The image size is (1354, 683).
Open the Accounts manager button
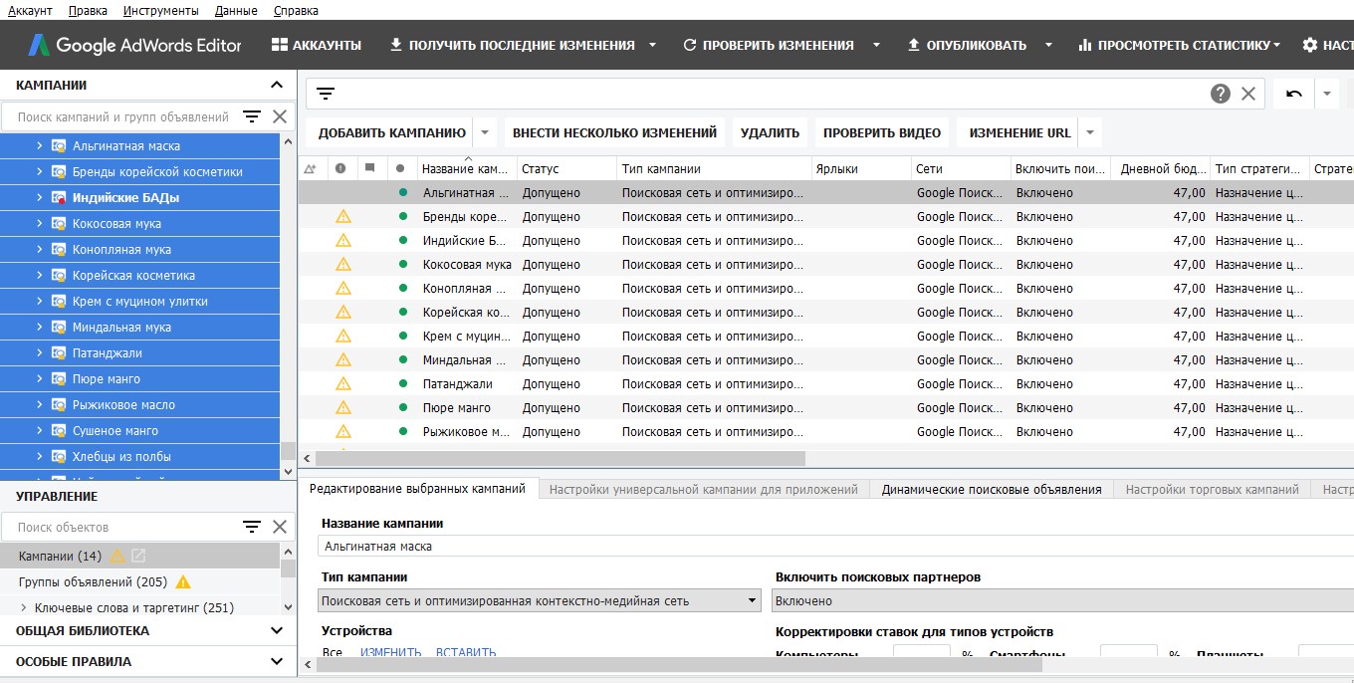click(x=316, y=45)
